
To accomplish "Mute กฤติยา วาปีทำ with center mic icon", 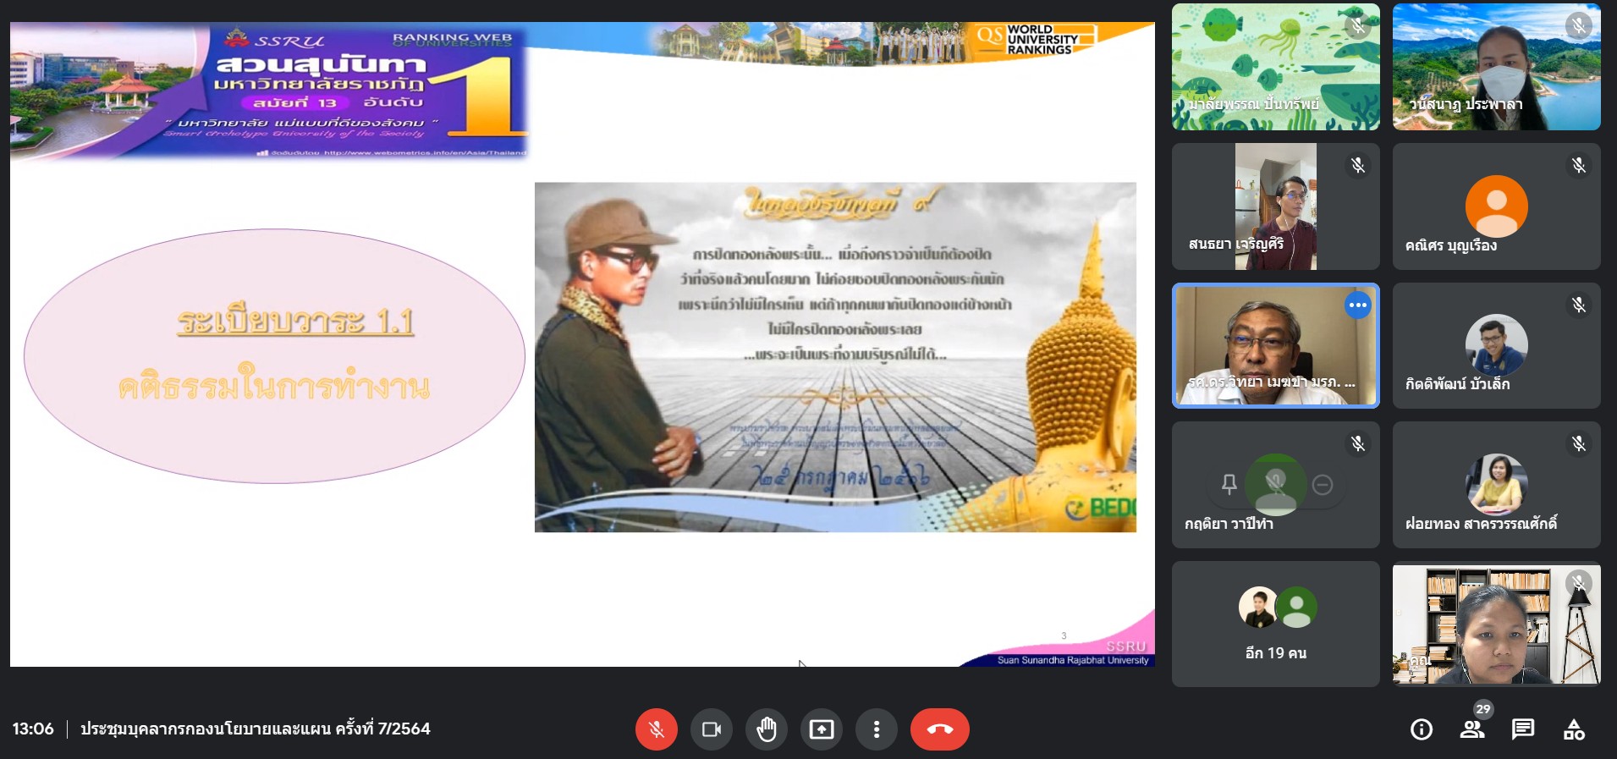I will click(x=1276, y=483).
